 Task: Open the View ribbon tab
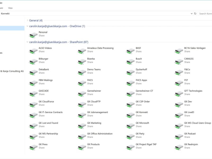coord(10,8)
